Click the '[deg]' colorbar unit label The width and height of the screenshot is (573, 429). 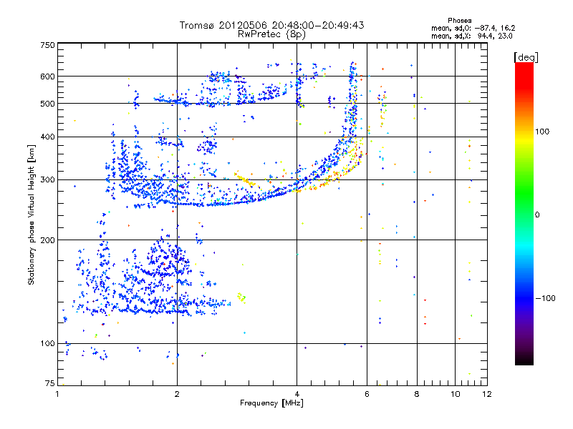pyautogui.click(x=526, y=57)
